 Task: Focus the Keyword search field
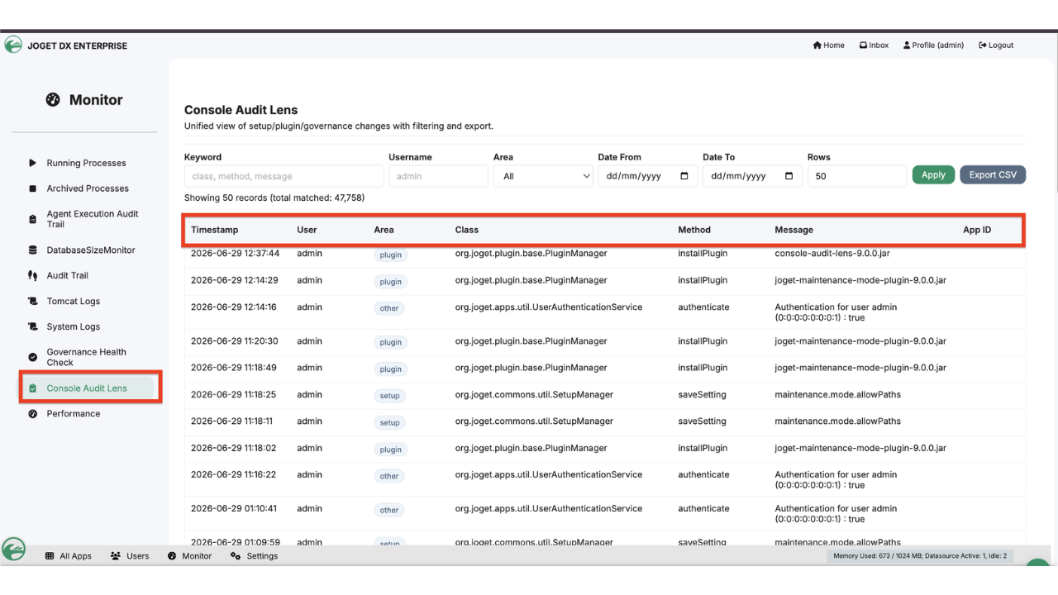[284, 176]
